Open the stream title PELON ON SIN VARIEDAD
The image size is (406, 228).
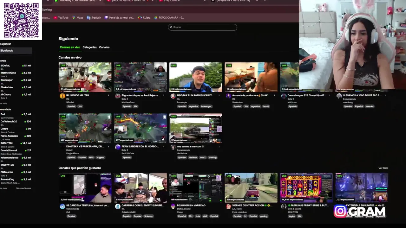[x=191, y=205]
